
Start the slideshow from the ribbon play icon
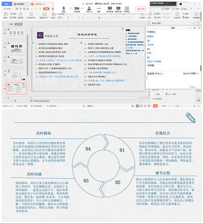pyautogui.click(x=31, y=14)
